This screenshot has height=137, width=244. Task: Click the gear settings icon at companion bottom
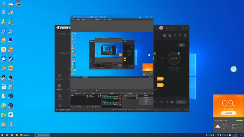pyautogui.click(x=172, y=102)
